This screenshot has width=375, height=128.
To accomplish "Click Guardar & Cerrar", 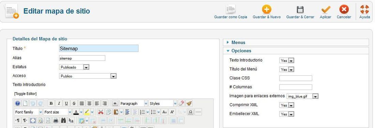I will pyautogui.click(x=300, y=12).
